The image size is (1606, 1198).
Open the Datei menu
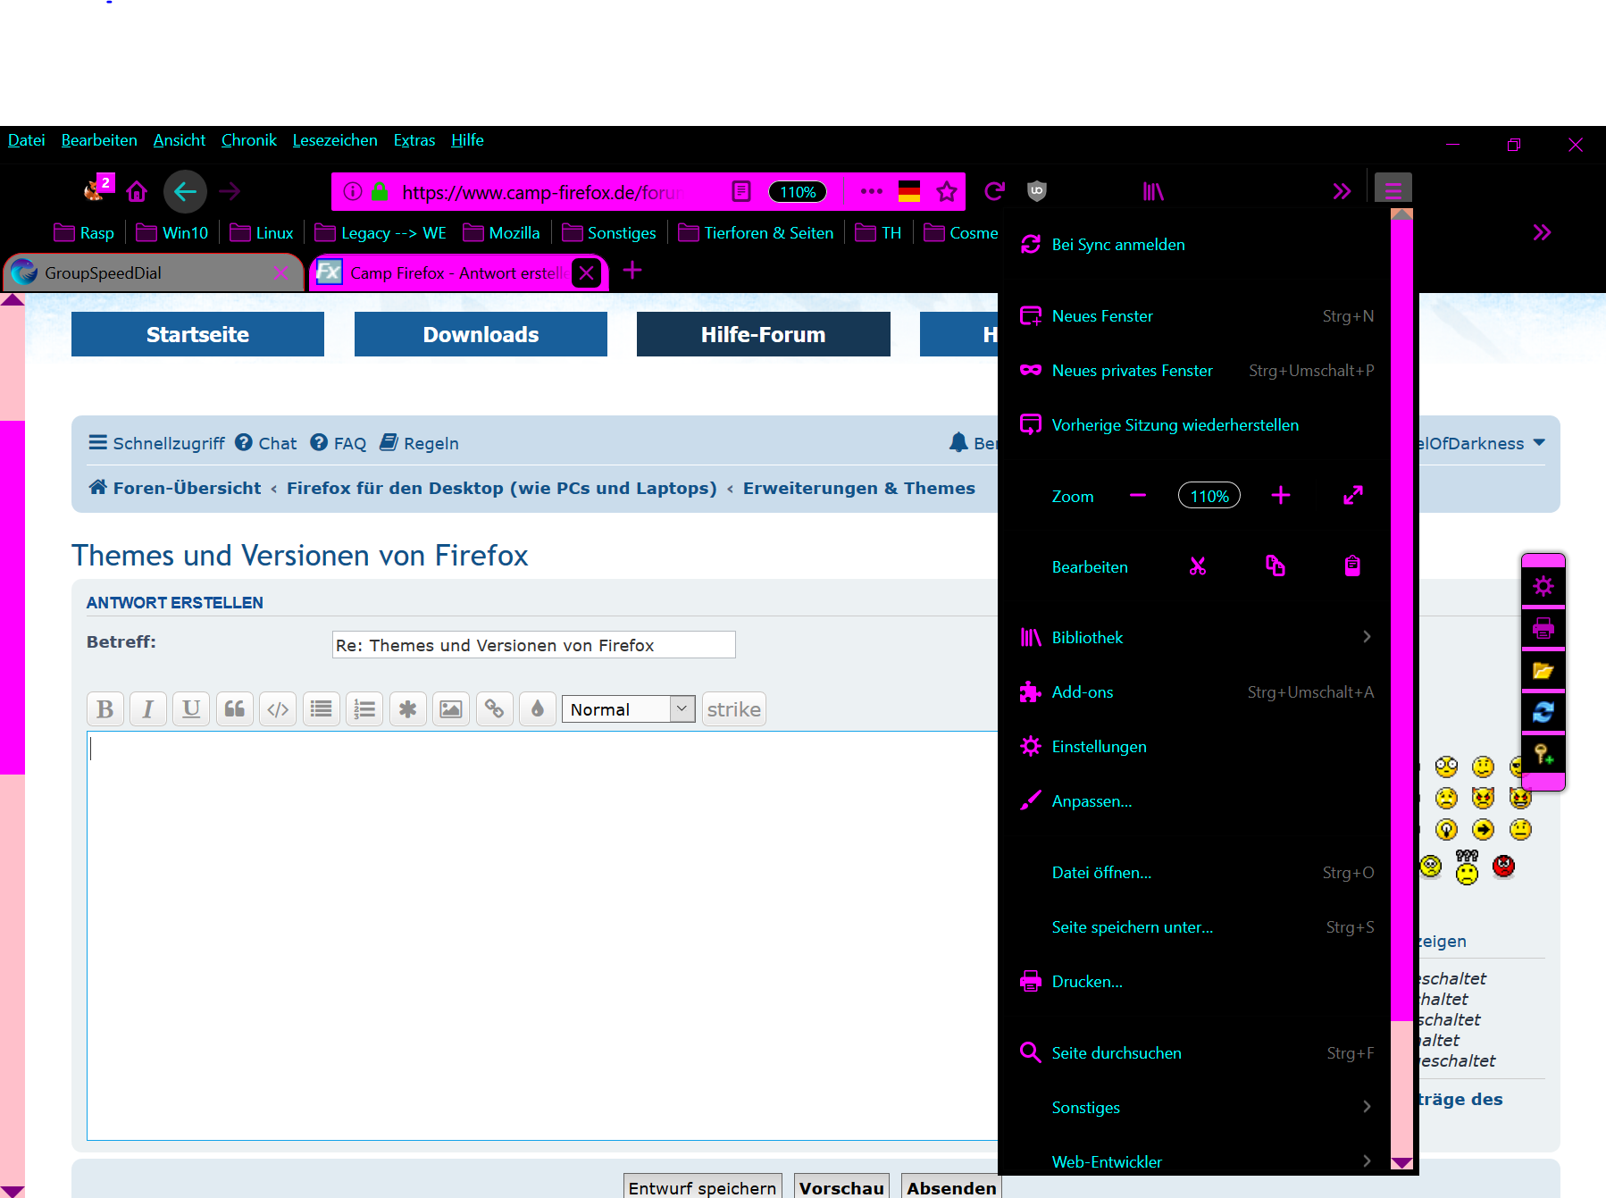[27, 140]
